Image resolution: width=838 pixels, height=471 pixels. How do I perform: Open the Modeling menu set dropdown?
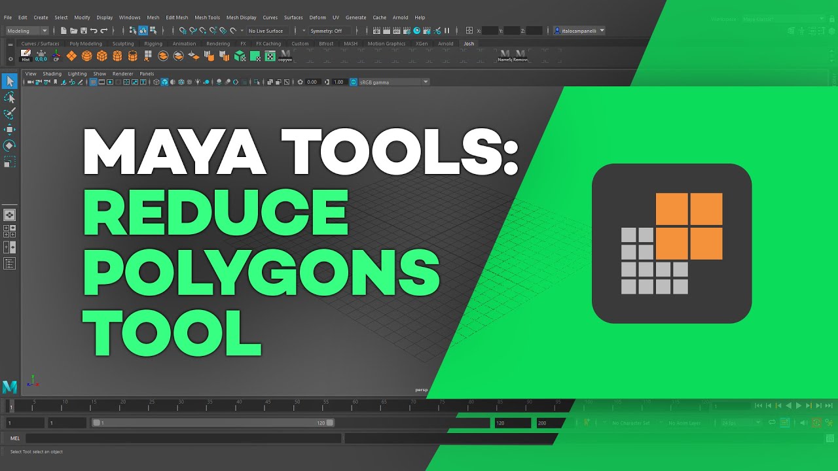coord(27,31)
